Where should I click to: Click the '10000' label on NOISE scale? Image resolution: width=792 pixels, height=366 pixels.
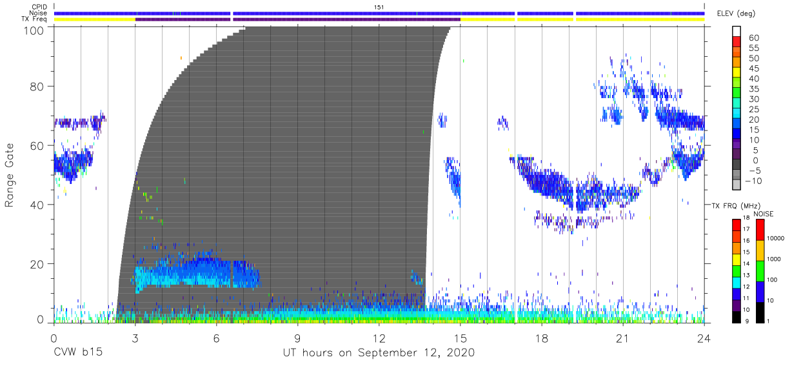point(775,239)
